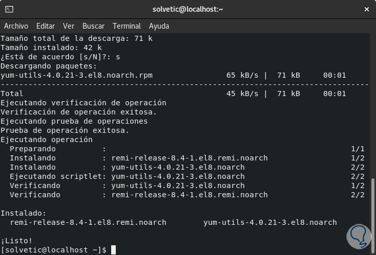This screenshot has height=255, width=376.
Task: Click the yum-utils-4.0.21-3.el8.noarch.rpm download line
Action: (77, 75)
